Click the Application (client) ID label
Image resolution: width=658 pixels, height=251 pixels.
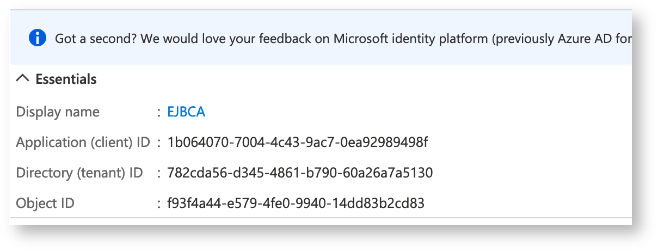tap(83, 143)
